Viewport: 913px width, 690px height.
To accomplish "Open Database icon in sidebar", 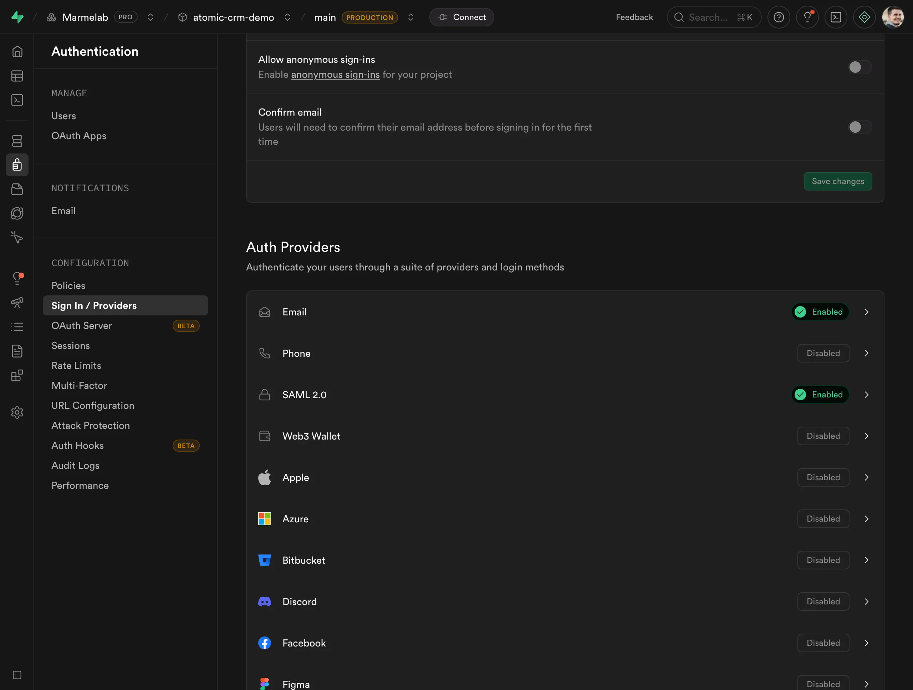I will pyautogui.click(x=17, y=141).
